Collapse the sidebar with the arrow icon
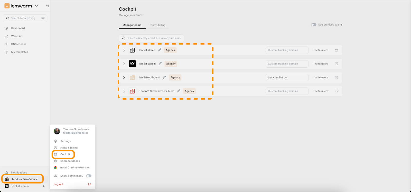 coord(47,6)
